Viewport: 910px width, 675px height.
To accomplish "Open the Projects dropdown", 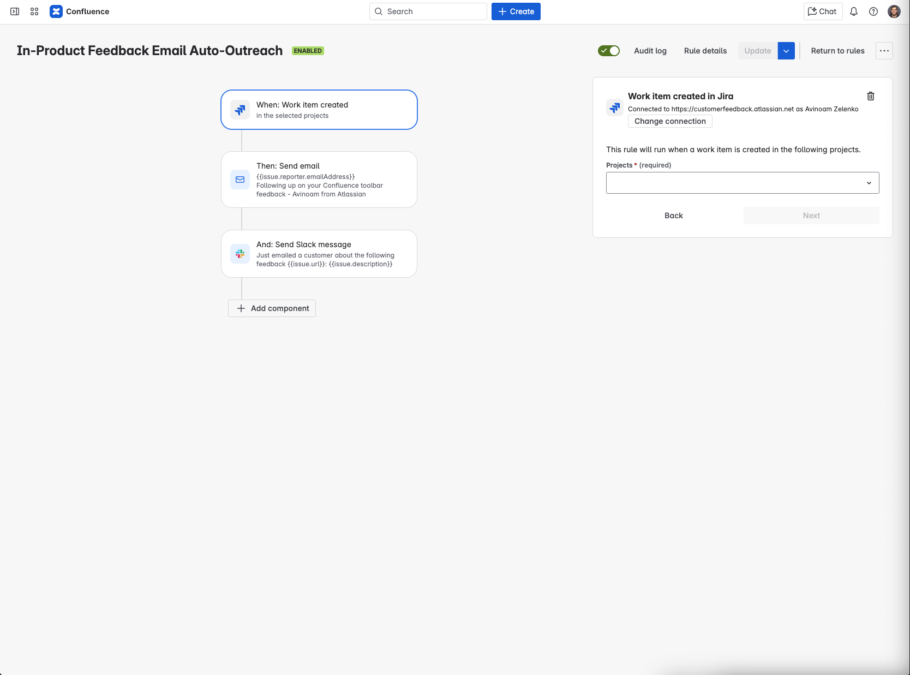I will (742, 182).
